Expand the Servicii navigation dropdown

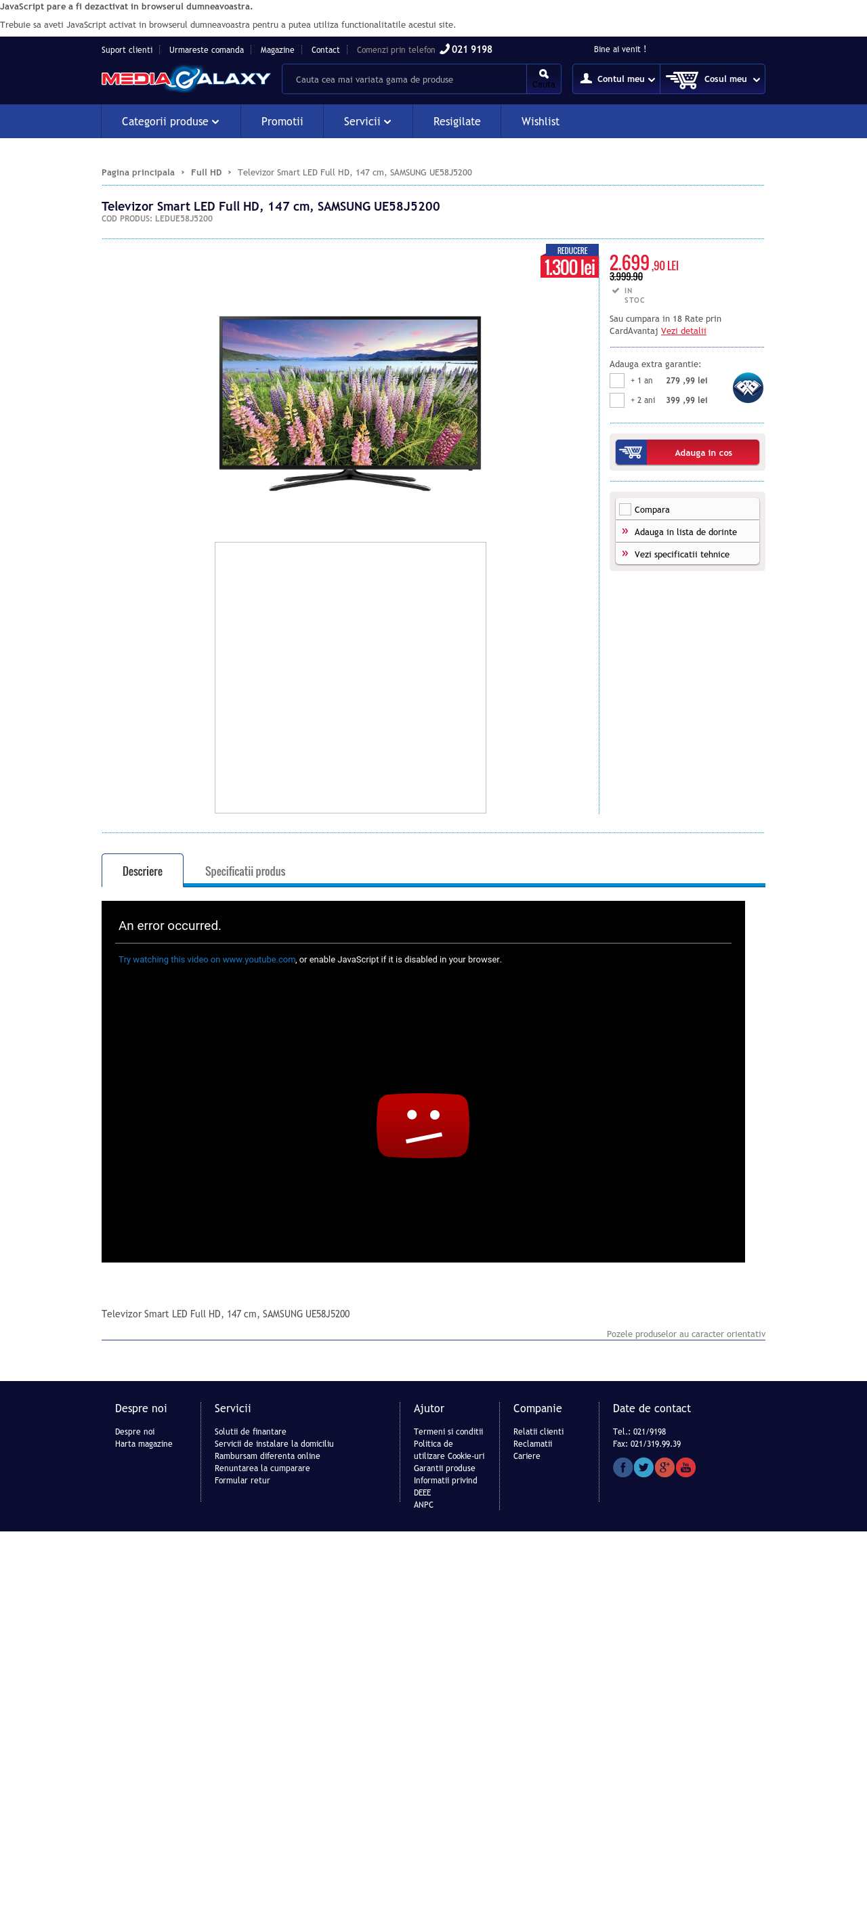click(368, 121)
